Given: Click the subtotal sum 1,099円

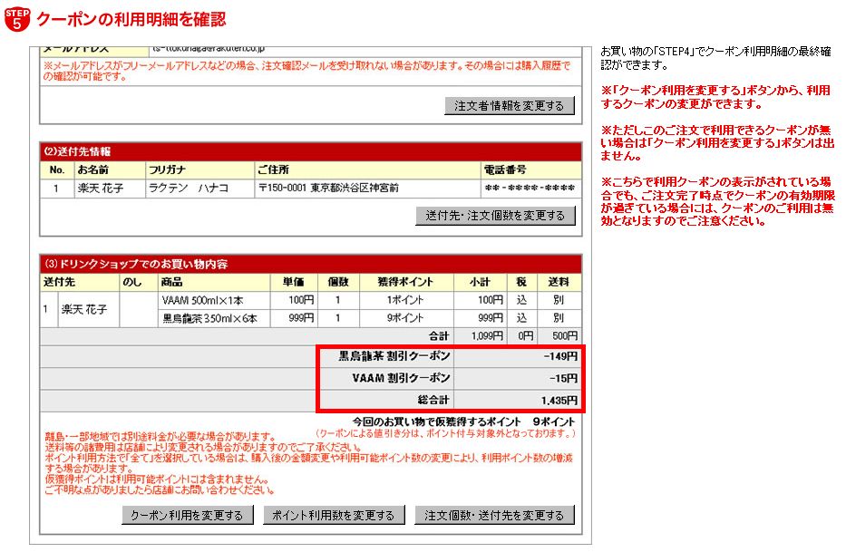Looking at the screenshot, I should 487,336.
